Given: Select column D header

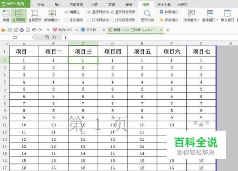Looking at the screenshot, I should pos(112,43).
